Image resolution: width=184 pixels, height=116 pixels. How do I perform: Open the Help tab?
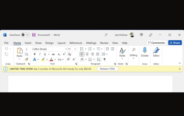(x=124, y=43)
